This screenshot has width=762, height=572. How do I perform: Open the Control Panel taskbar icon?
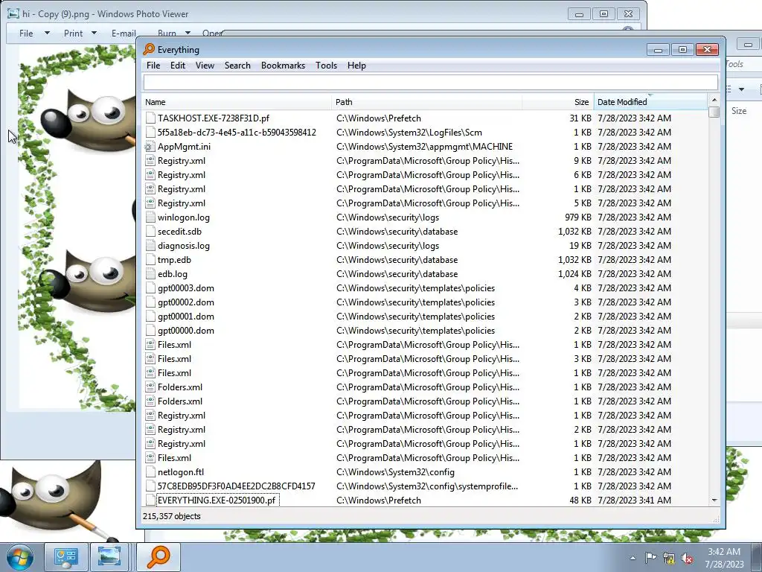click(66, 557)
